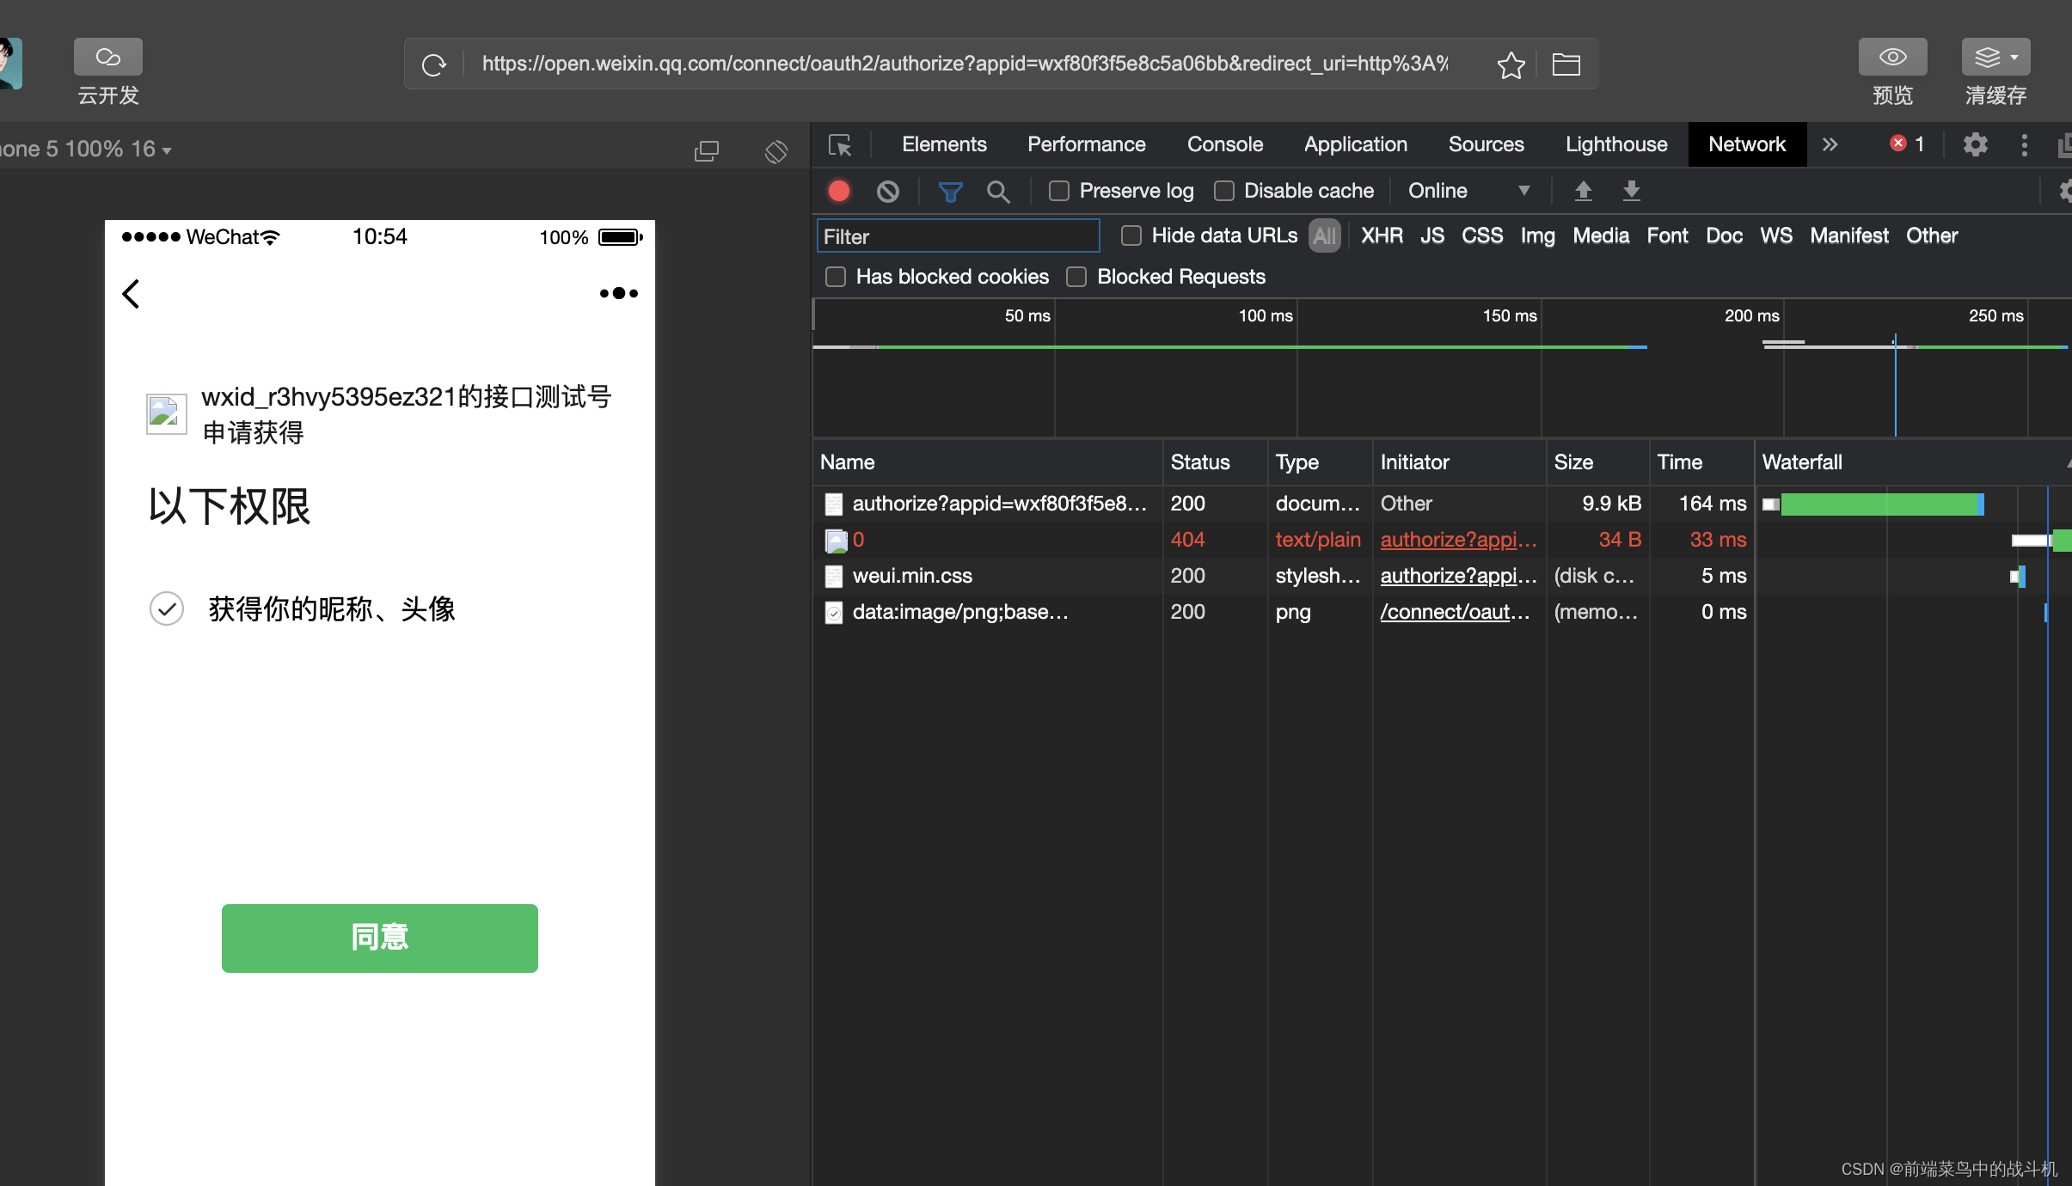
Task: Enable the Preserve log checkbox
Action: coord(1059,191)
